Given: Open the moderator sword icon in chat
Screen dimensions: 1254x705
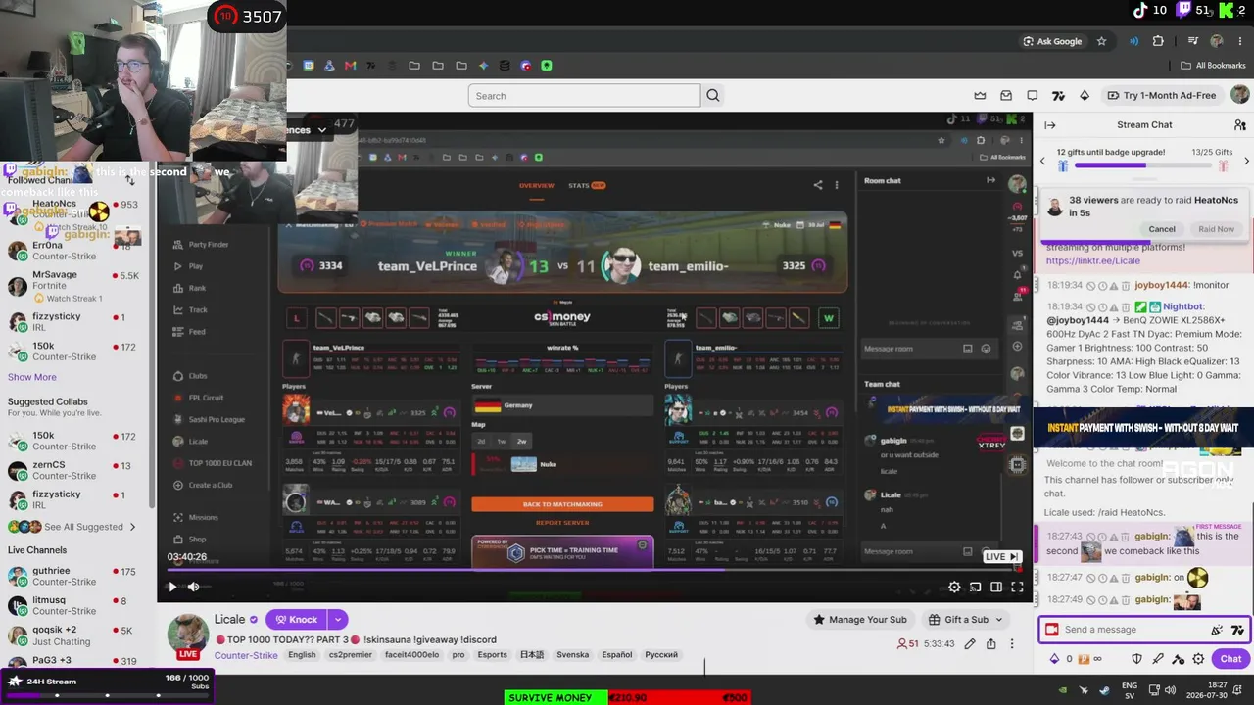Looking at the screenshot, I should (1158, 659).
